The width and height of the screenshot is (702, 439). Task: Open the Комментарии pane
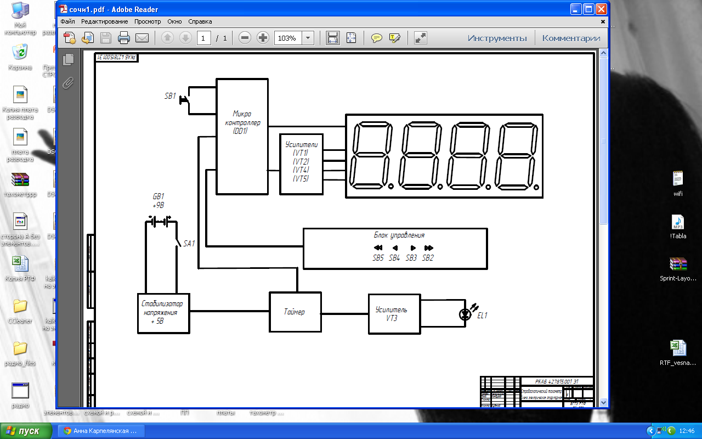[x=571, y=38]
